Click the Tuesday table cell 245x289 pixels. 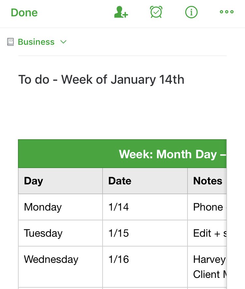60,233
